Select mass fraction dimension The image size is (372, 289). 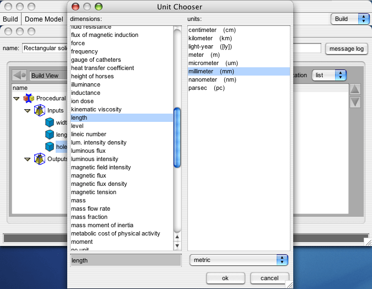[x=122, y=217]
